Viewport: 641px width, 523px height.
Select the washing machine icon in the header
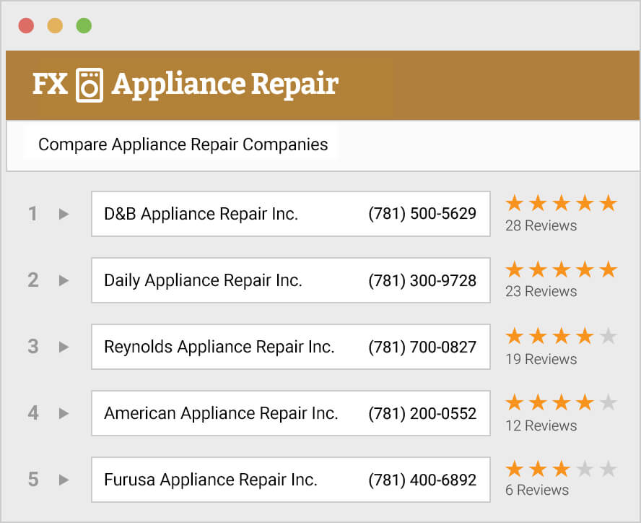[89, 84]
